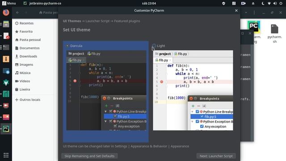Click the PyCharm icon in the dock
Viewport: 286px width, 161px height.
[6, 129]
